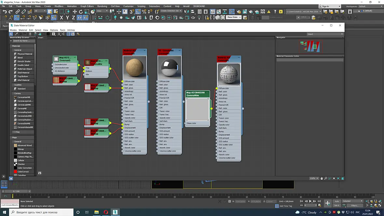Click the binoculars search icon
The height and width of the screenshot is (216, 384).
pos(40,173)
